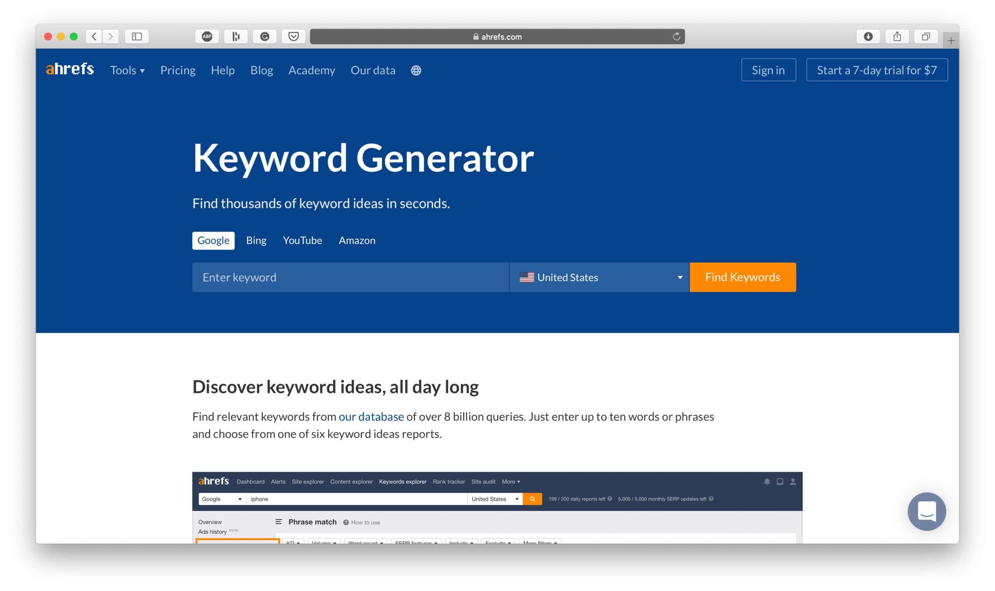The height and width of the screenshot is (591, 995).
Task: Save page with the Pocket icon
Action: point(294,37)
